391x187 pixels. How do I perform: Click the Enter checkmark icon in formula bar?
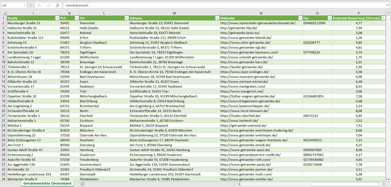tap(48, 5)
